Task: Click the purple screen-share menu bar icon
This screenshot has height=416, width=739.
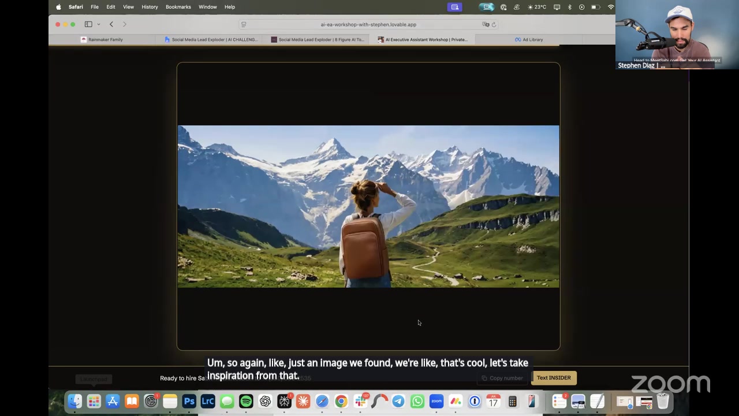Action: tap(455, 7)
